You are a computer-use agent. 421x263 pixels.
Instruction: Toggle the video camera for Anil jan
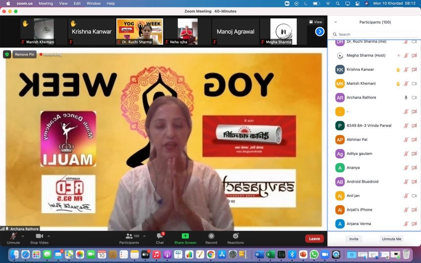tap(414, 196)
